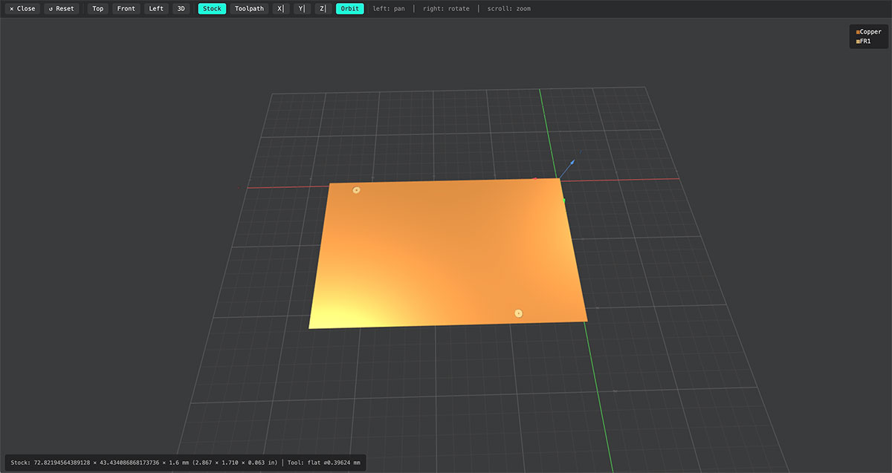This screenshot has width=892, height=473.
Task: Close the 3D preview viewer
Action: click(x=22, y=9)
